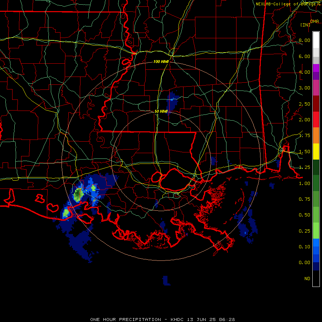This screenshot has height=322, width=322.
Task: Click the '1.50' legend value
Action: [304, 152]
